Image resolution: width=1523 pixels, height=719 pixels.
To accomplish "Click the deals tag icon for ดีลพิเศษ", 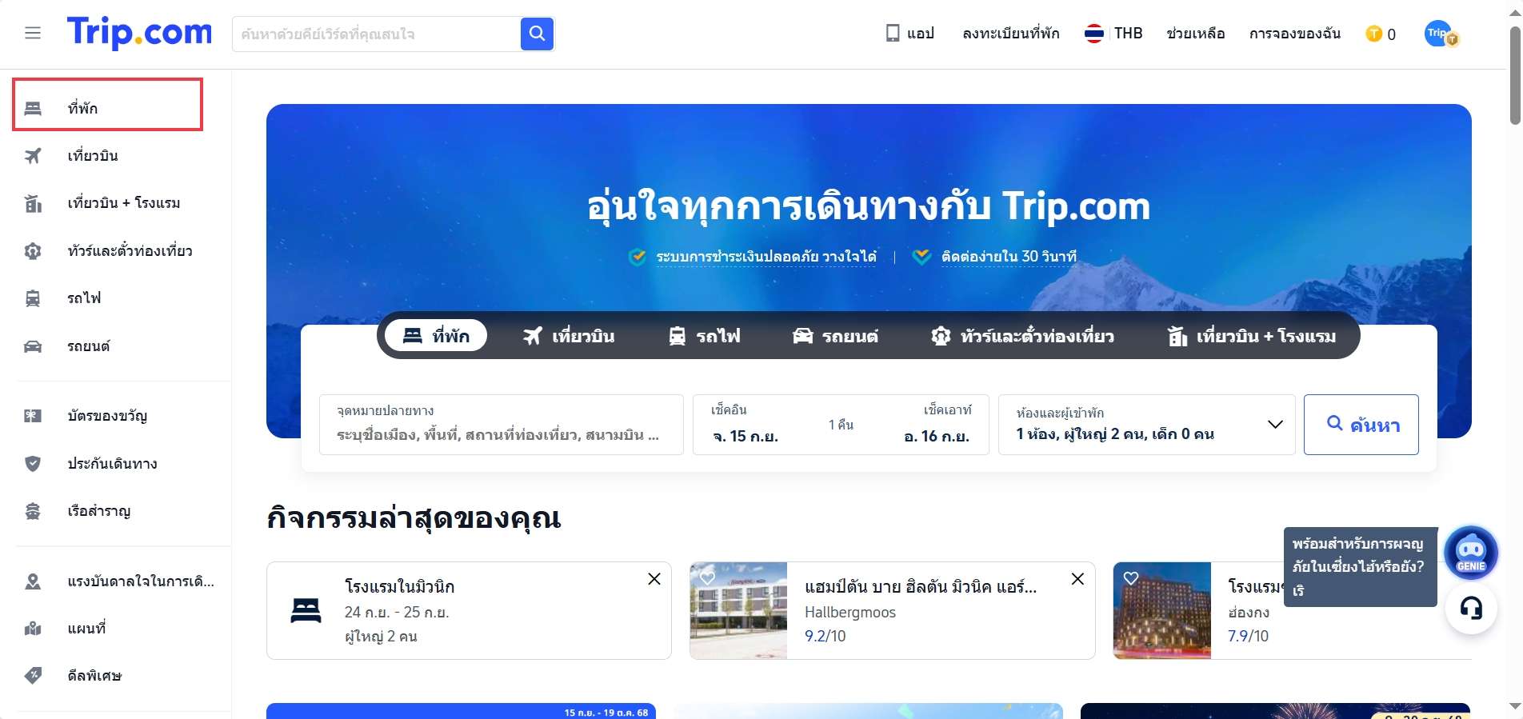I will pyautogui.click(x=33, y=676).
